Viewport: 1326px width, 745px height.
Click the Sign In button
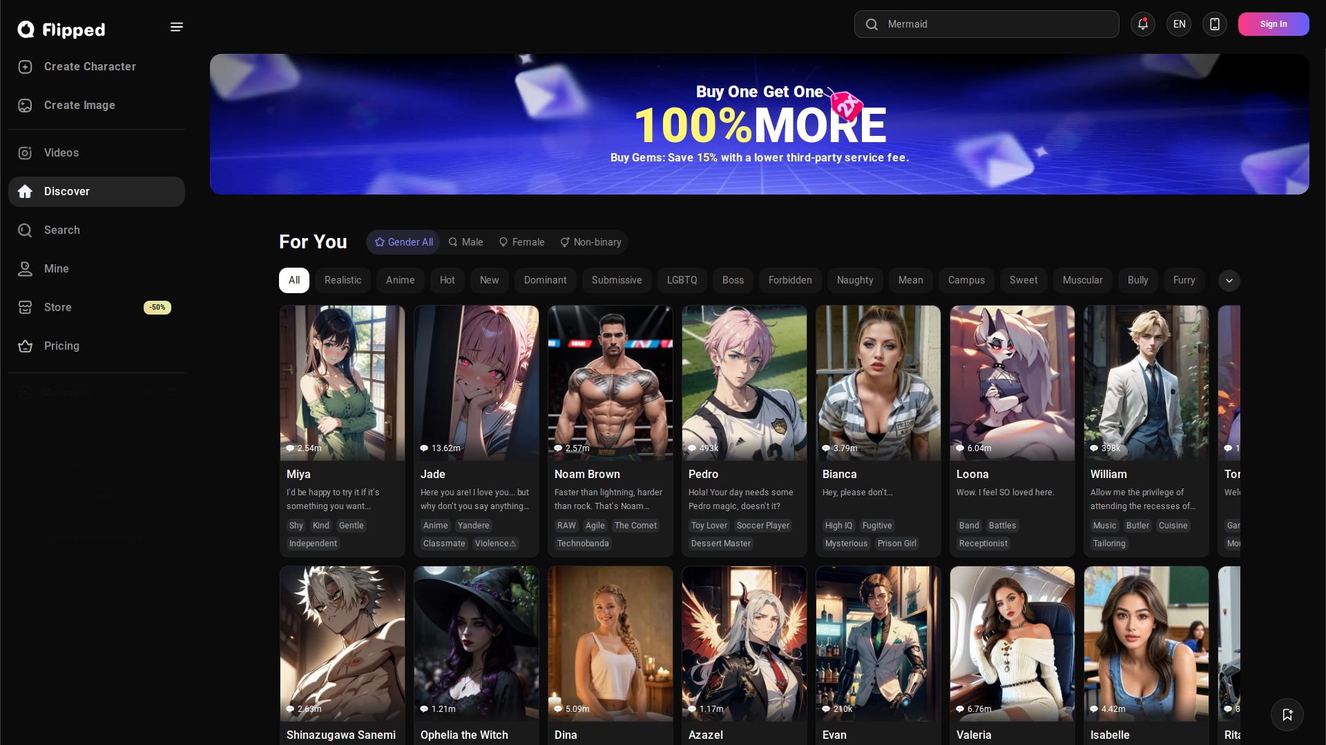1273,24
